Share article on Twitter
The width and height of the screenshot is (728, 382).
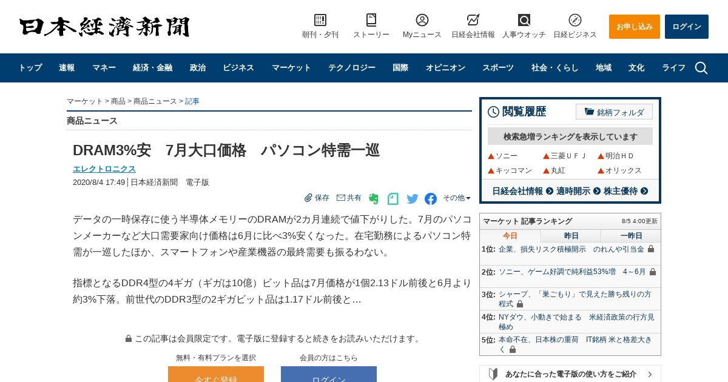pyautogui.click(x=413, y=198)
